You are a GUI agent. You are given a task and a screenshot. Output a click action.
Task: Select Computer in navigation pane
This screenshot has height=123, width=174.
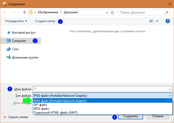coord(21,41)
